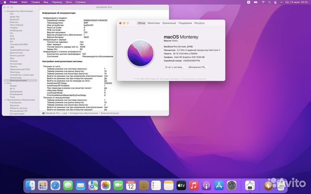The image size is (311, 194).
Task: Launch Podcasts from the Dock
Action: click(x=206, y=185)
